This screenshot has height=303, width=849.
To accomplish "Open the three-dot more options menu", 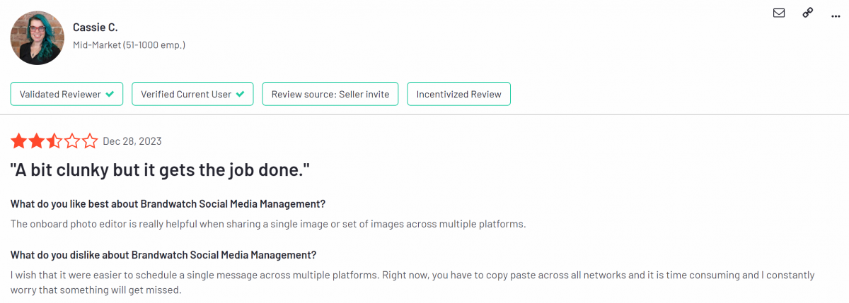I will [x=835, y=13].
